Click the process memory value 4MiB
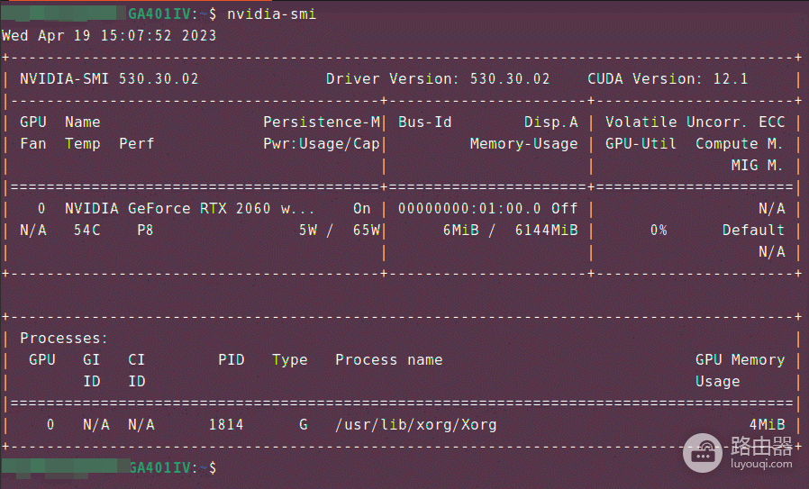This screenshot has width=809, height=489. tap(767, 425)
